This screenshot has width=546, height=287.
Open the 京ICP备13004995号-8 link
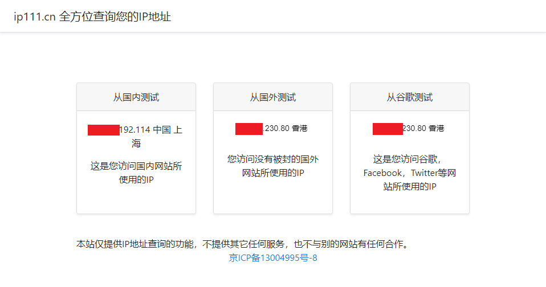(273, 258)
